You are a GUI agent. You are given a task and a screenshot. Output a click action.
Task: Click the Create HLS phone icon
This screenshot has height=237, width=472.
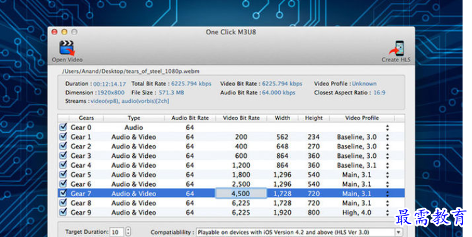point(396,48)
